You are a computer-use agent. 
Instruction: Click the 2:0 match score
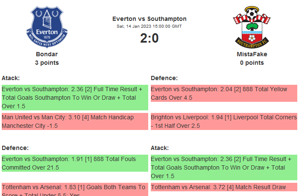149,38
